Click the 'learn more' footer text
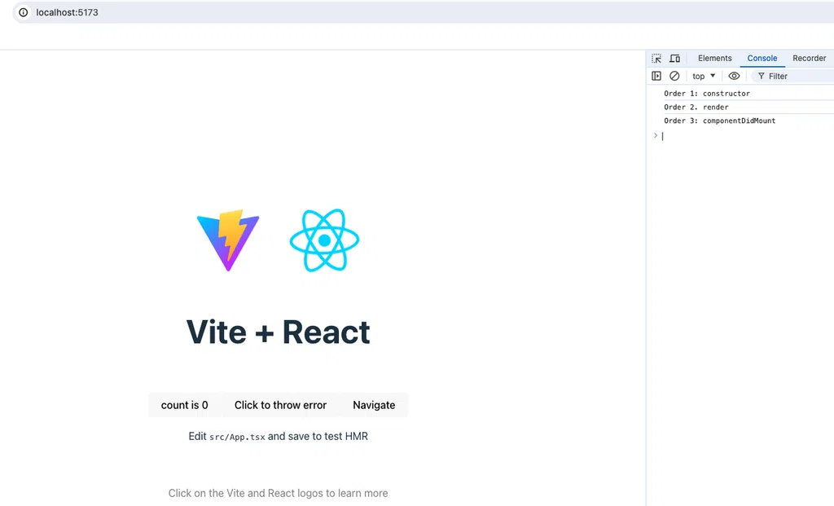This screenshot has height=506, width=834. tap(362, 493)
